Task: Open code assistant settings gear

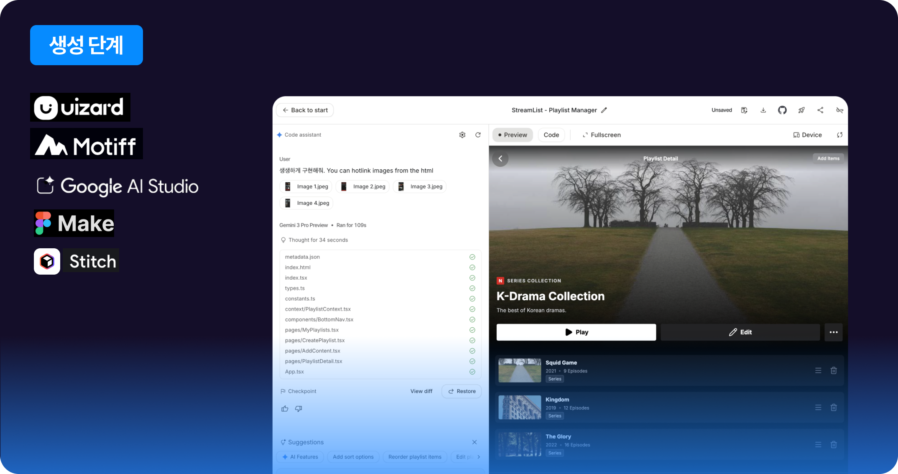Action: click(x=462, y=135)
